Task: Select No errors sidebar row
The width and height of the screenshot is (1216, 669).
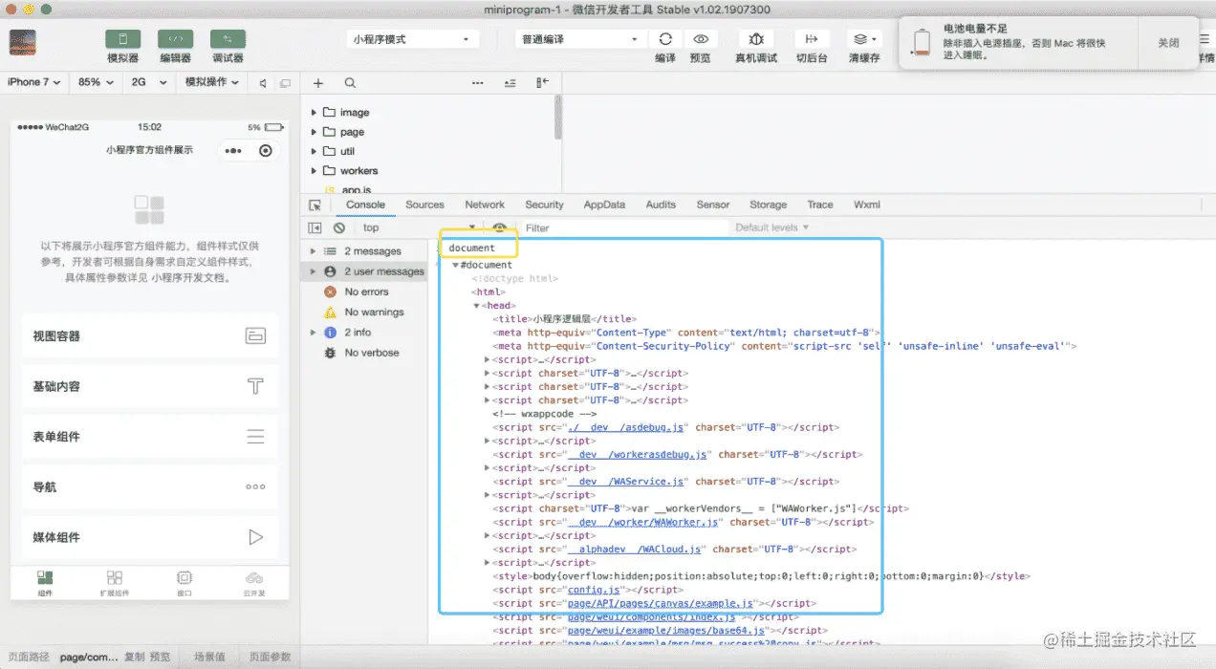Action: 364,291
